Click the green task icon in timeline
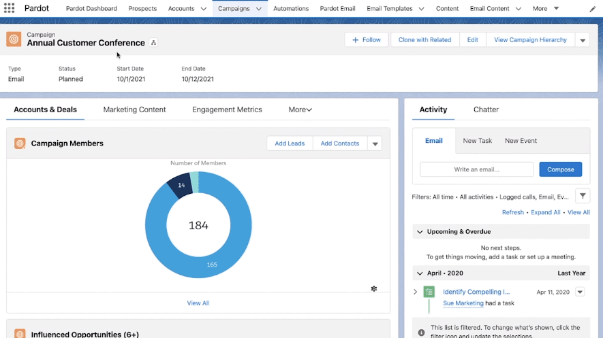Image resolution: width=603 pixels, height=338 pixels. (429, 292)
